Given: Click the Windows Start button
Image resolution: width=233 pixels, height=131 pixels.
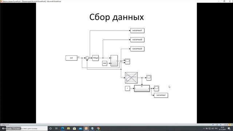Looking at the screenshot, I should pyautogui.click(x=3, y=128).
